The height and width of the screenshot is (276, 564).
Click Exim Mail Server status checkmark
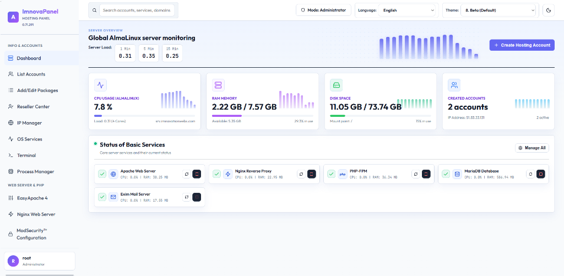102,197
